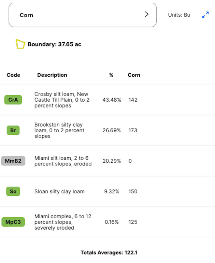
Task: Click the Units: Bu label
Action: (179, 15)
